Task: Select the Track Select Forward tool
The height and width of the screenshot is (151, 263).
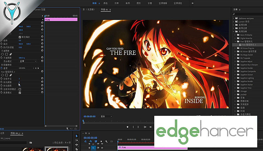Action: pyautogui.click(x=77, y=140)
